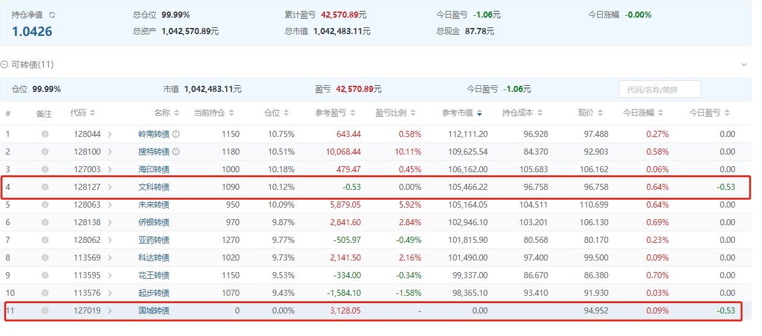Sort the table by 仓位 column
762x336 pixels.
287,113
